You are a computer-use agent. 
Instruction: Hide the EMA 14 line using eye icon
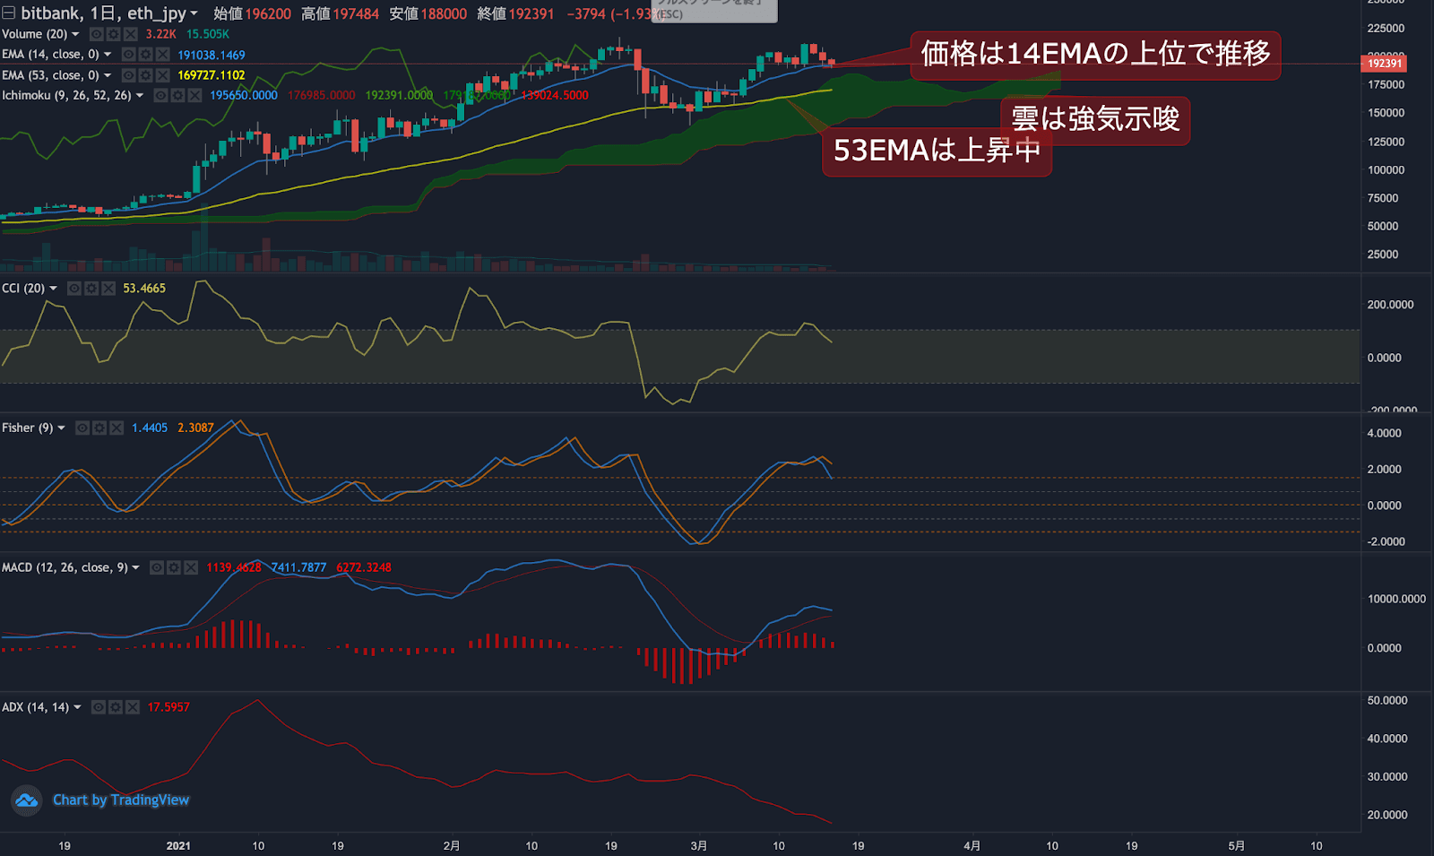tap(129, 55)
